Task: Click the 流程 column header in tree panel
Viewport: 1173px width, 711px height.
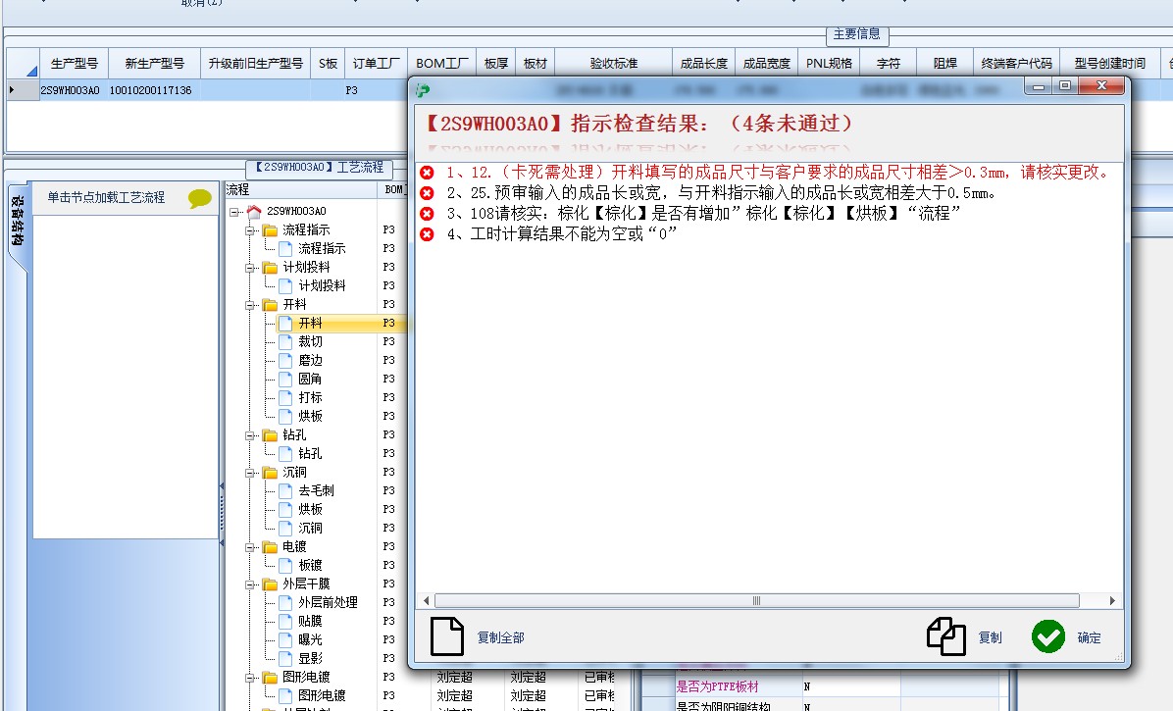Action: coord(301,190)
